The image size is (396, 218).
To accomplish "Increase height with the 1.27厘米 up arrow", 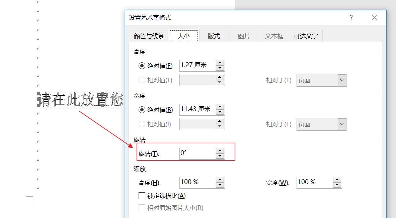I will click(x=220, y=63).
